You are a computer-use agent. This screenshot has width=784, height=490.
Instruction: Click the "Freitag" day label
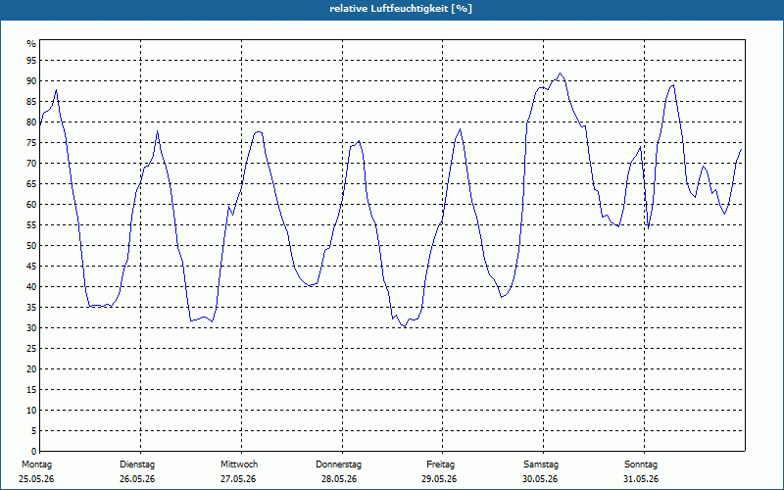click(x=440, y=465)
